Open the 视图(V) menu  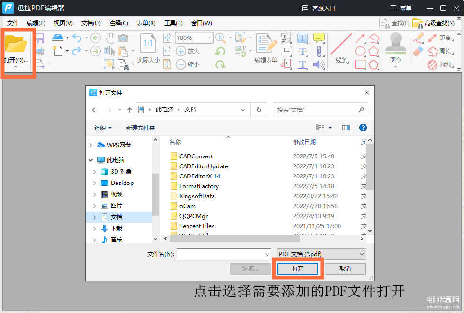pyautogui.click(x=63, y=23)
